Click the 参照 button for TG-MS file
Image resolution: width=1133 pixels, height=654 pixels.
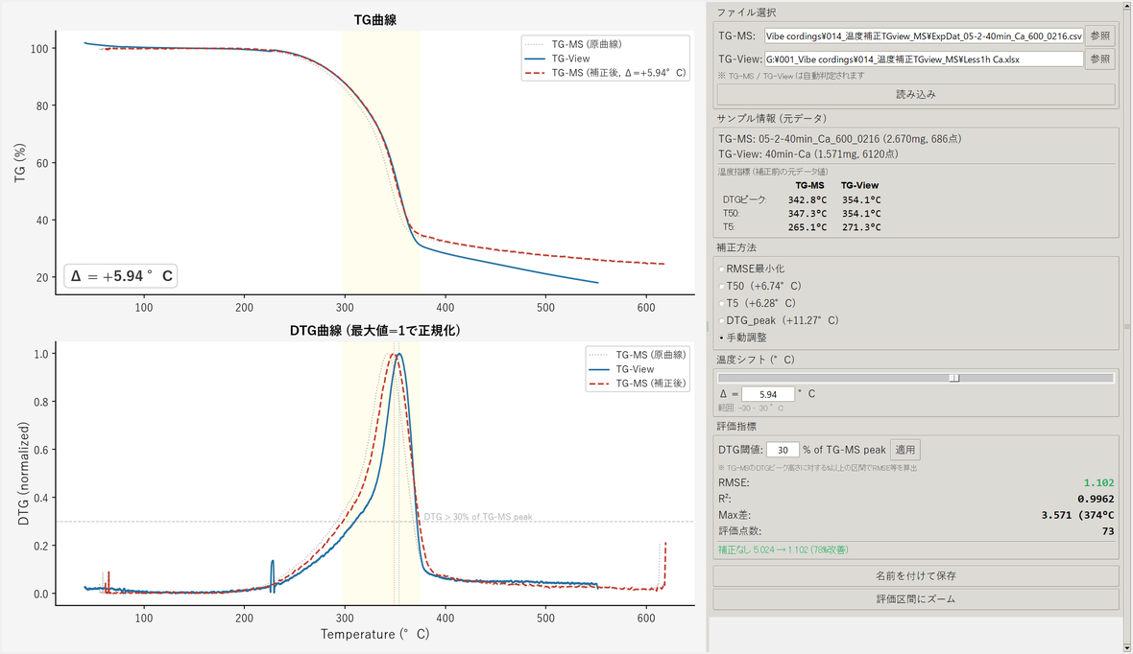tap(1099, 36)
